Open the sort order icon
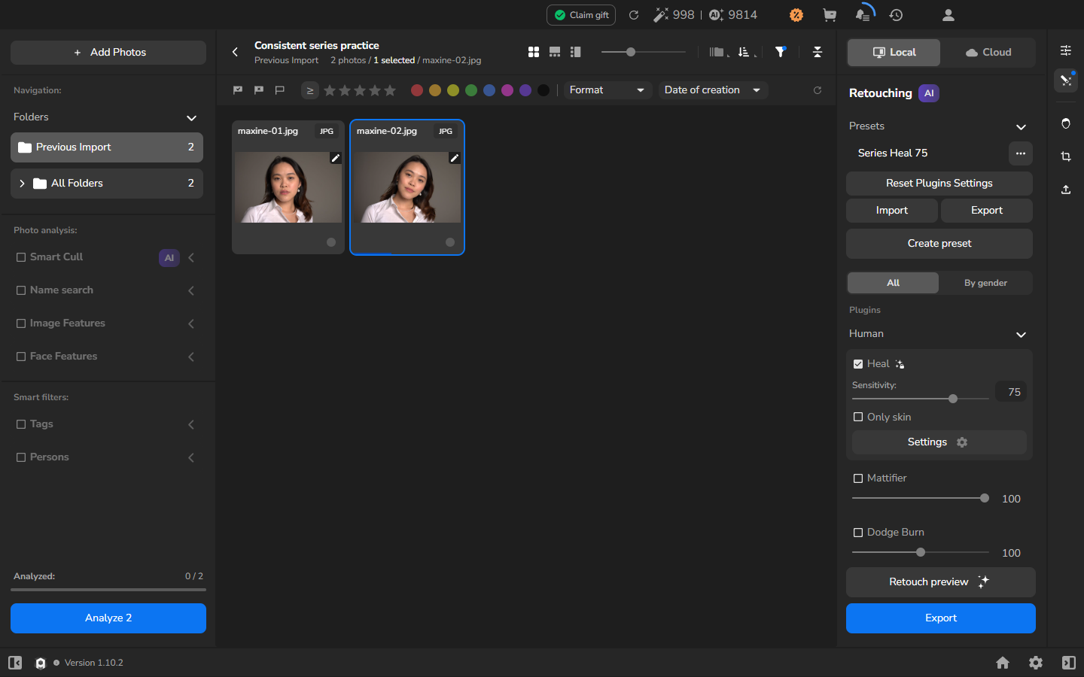The width and height of the screenshot is (1084, 677). click(x=745, y=52)
